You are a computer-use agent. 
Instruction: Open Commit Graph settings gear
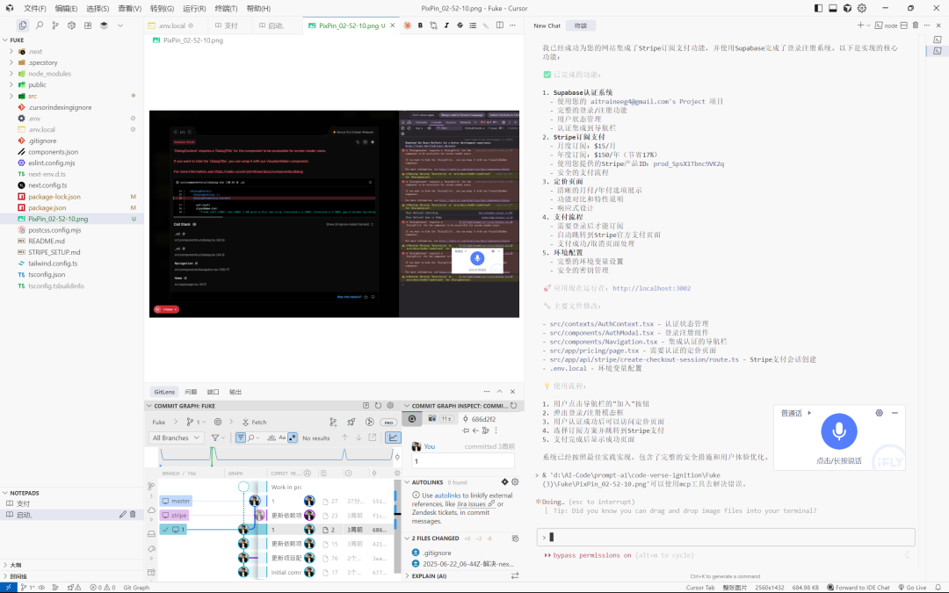tap(390, 405)
